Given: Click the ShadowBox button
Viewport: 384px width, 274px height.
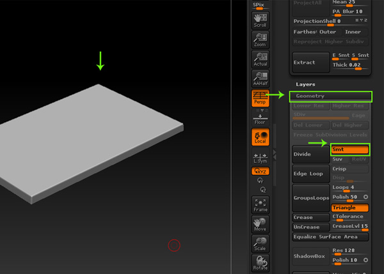Looking at the screenshot, I should (x=310, y=255).
